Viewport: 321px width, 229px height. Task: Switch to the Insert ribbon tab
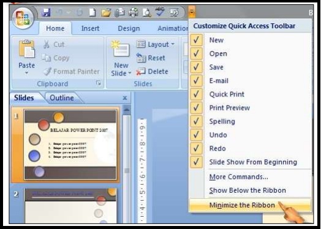(x=90, y=28)
